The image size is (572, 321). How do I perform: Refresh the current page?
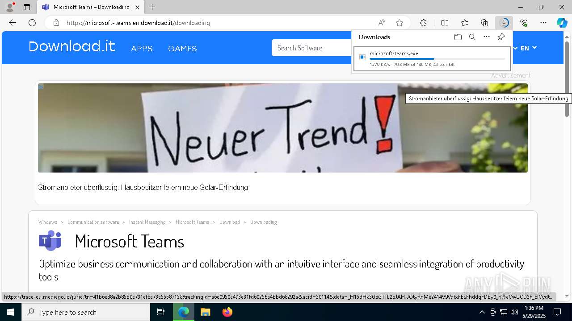point(32,23)
